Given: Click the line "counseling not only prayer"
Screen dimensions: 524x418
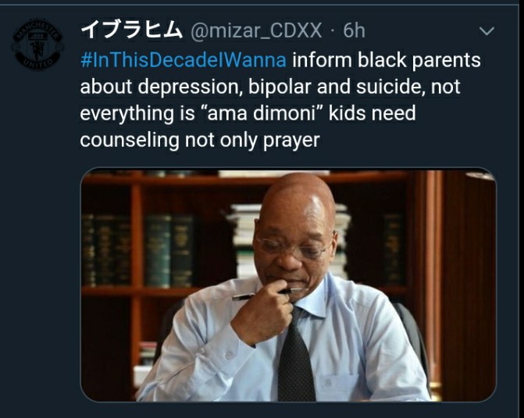Looking at the screenshot, I should pos(200,140).
